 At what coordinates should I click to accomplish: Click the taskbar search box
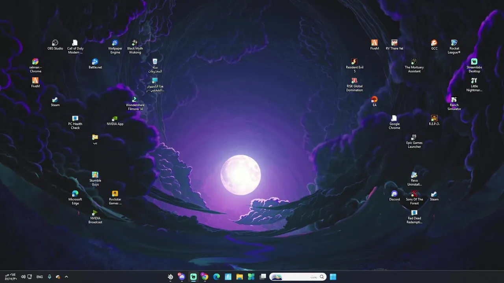[x=298, y=277]
